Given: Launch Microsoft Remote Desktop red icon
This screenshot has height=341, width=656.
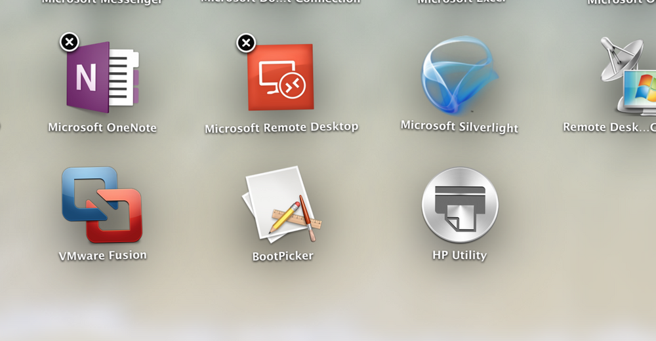Looking at the screenshot, I should pos(281,77).
